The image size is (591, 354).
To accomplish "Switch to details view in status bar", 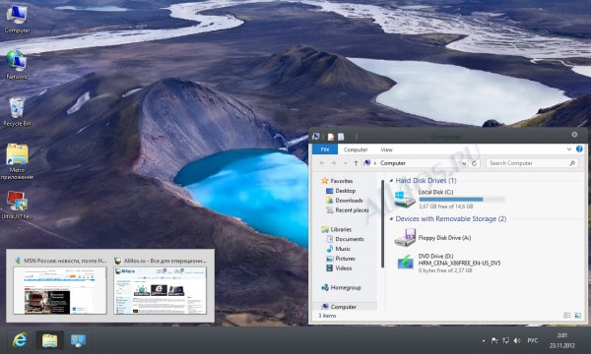I will [567, 316].
